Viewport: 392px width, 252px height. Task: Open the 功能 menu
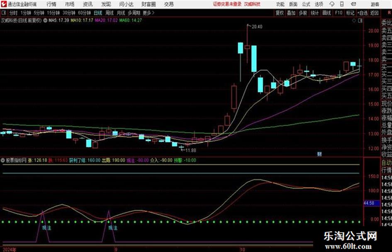pyautogui.click(x=280, y=4)
